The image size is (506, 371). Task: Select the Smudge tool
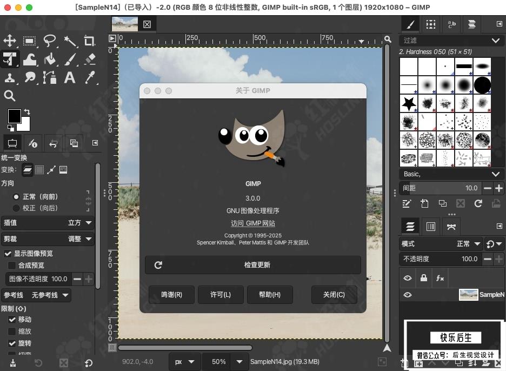pos(30,78)
